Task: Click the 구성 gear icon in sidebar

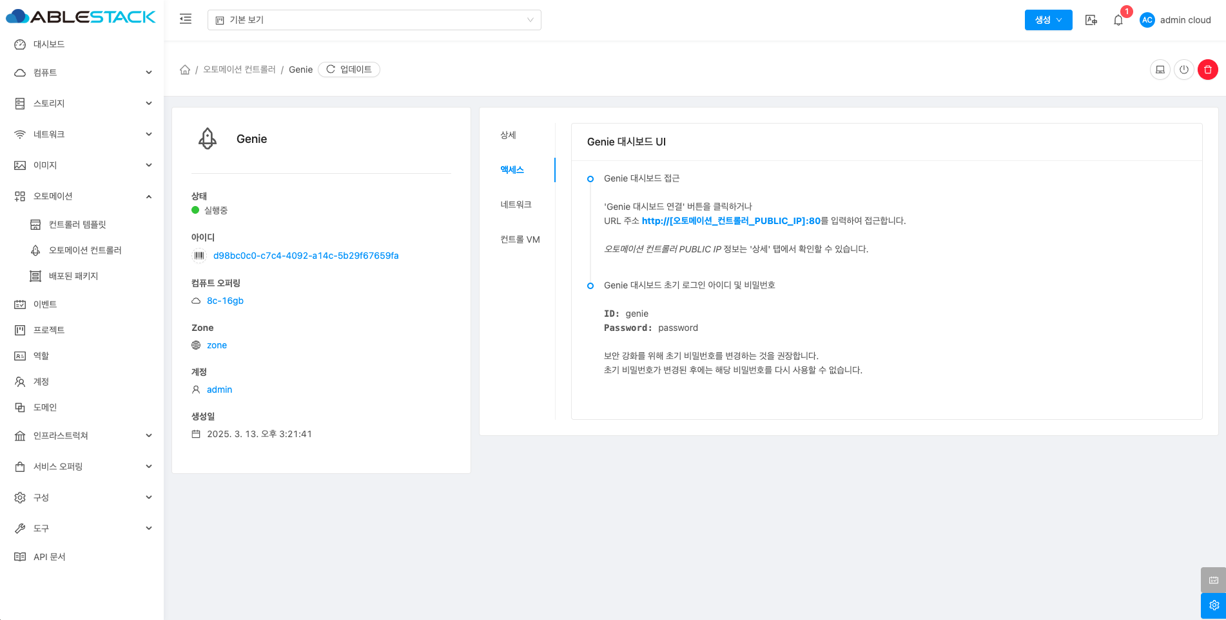Action: point(20,498)
